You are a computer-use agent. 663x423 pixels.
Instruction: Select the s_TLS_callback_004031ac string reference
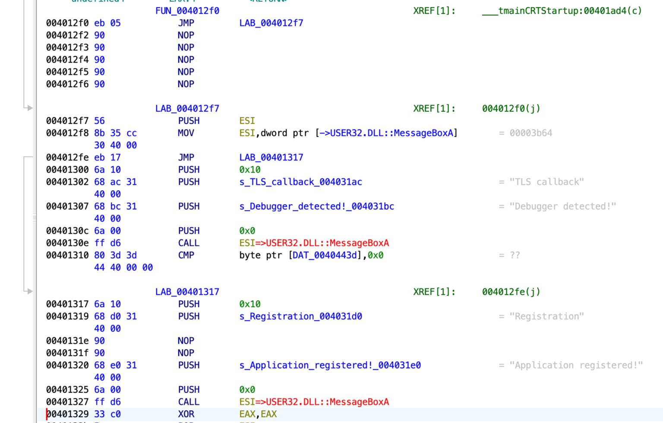(x=301, y=182)
